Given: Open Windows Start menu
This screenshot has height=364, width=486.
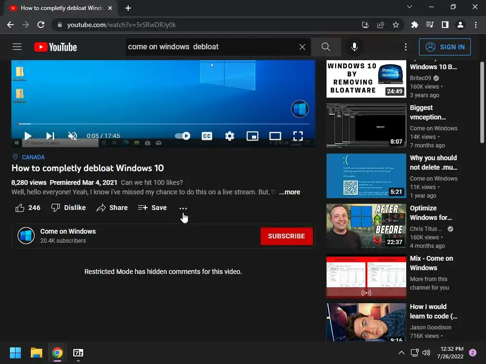Looking at the screenshot, I should (x=15, y=353).
